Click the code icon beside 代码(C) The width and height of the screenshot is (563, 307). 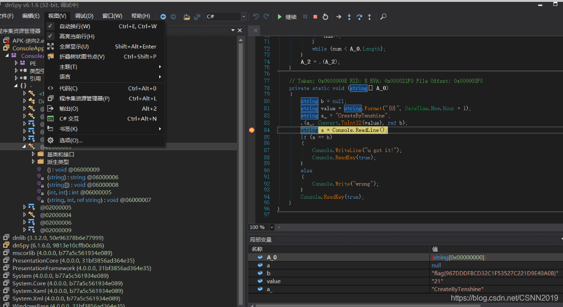point(50,88)
